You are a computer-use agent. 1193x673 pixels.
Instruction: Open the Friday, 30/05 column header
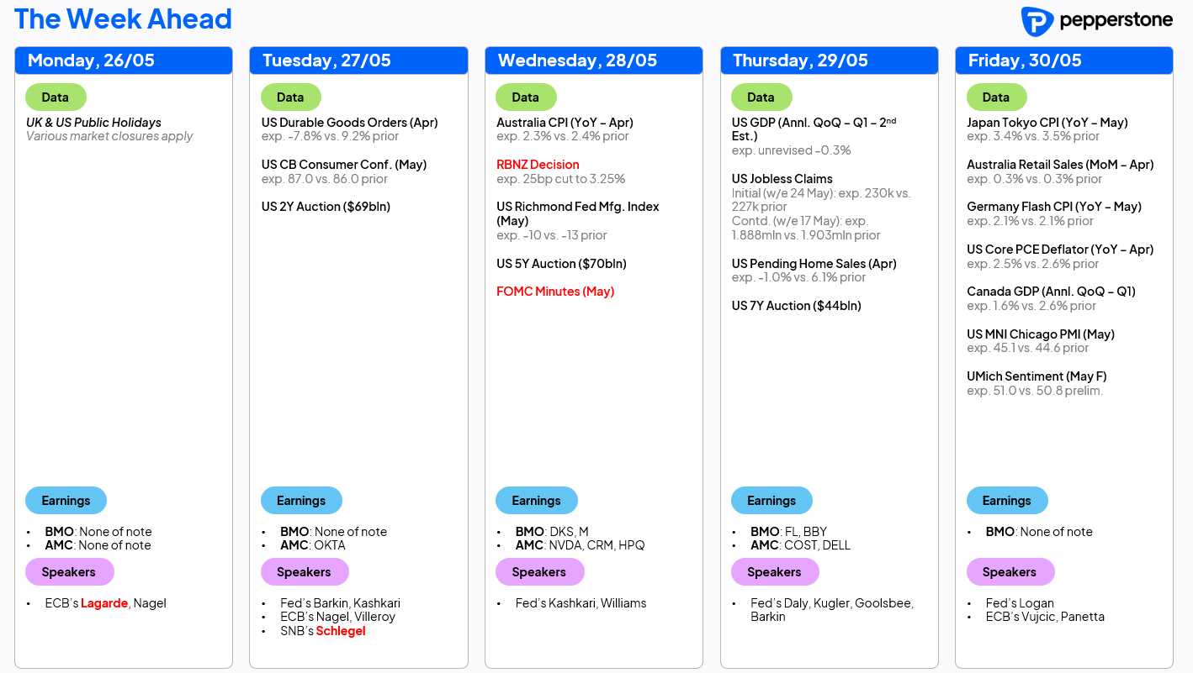pos(1064,60)
